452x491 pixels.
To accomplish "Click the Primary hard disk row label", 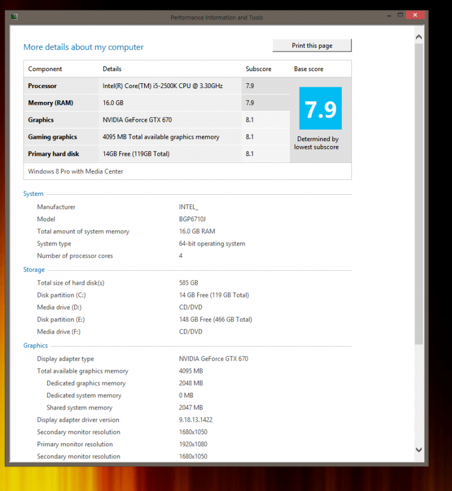I will pyautogui.click(x=54, y=154).
